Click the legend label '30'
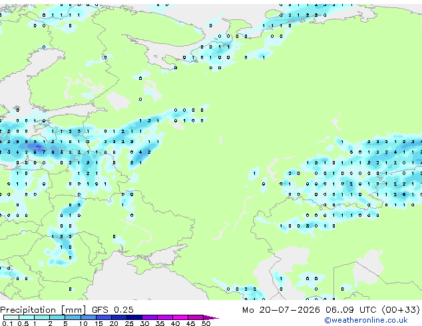 pos(144,323)
